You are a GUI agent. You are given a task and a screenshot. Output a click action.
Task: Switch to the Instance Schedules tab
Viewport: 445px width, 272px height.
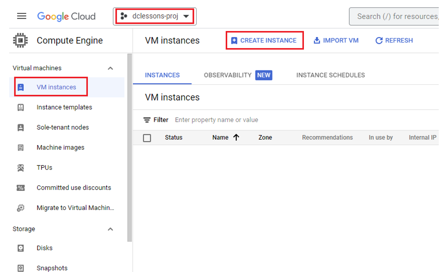[331, 76]
